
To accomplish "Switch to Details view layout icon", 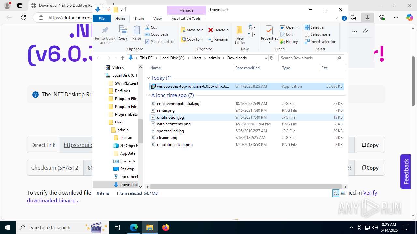I will pyautogui.click(x=336, y=193).
